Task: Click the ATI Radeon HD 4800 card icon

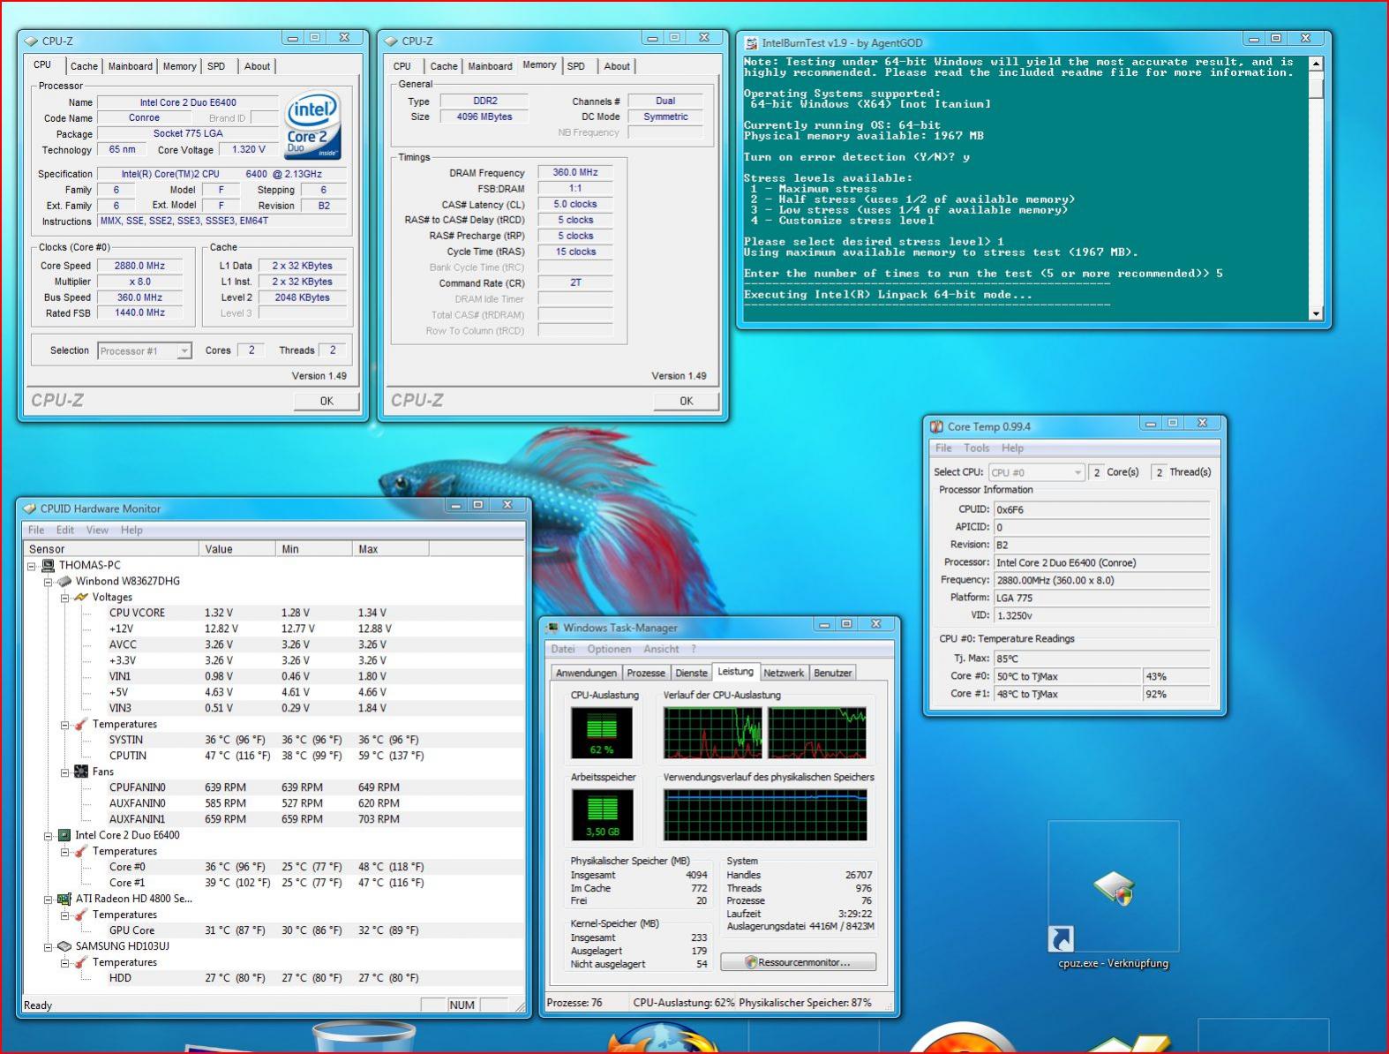Action: 64,899
